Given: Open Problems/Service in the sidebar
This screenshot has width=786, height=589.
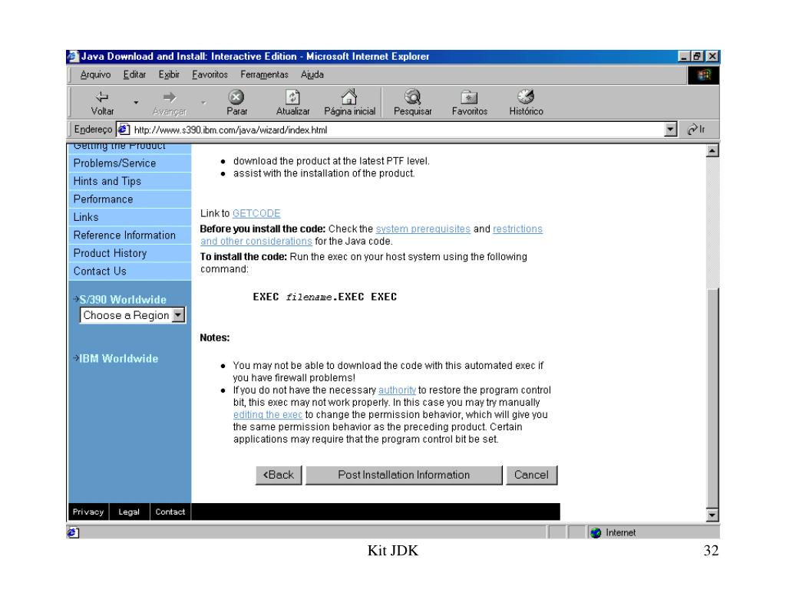Looking at the screenshot, I should [129, 163].
